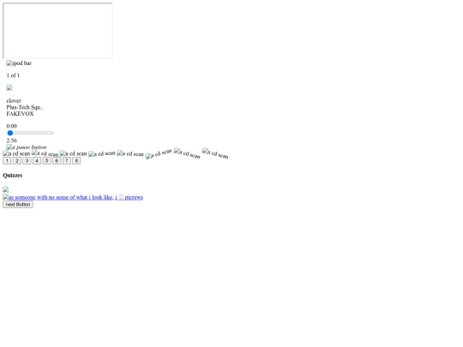Choose number button 5
Viewport: 463px width, 347px height.
pyautogui.click(x=46, y=161)
